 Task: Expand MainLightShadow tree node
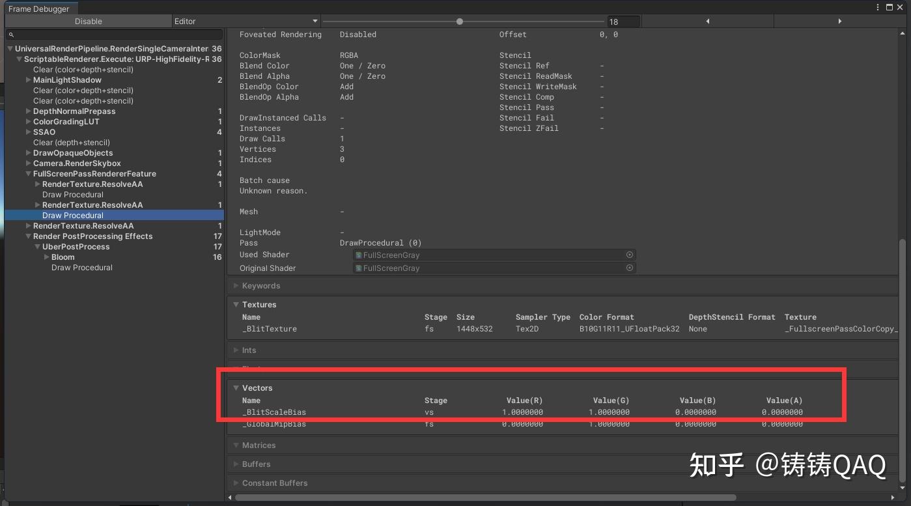29,80
